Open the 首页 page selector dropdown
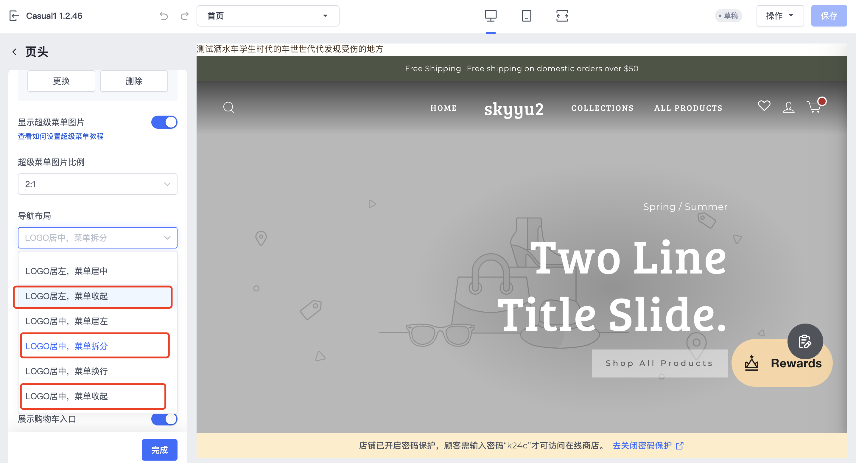This screenshot has height=463, width=856. pyautogui.click(x=268, y=15)
